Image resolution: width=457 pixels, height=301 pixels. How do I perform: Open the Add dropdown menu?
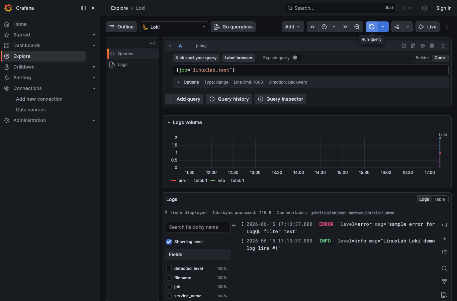click(x=293, y=27)
